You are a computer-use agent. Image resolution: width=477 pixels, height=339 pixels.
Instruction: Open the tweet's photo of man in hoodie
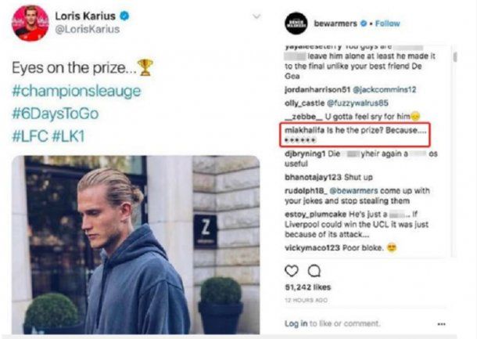(136, 245)
